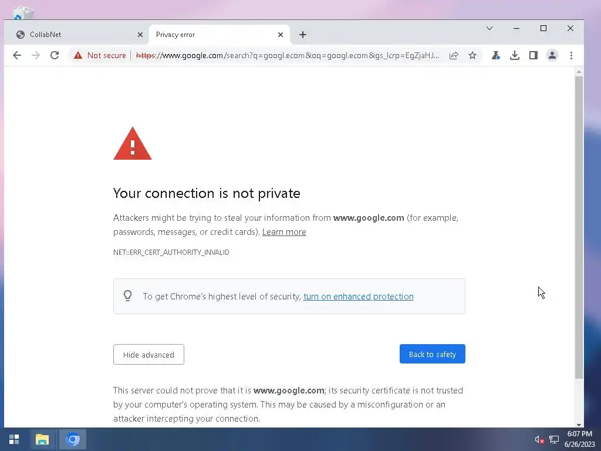This screenshot has height=451, width=601.
Task: Maximize the Chrome window
Action: tap(543, 28)
